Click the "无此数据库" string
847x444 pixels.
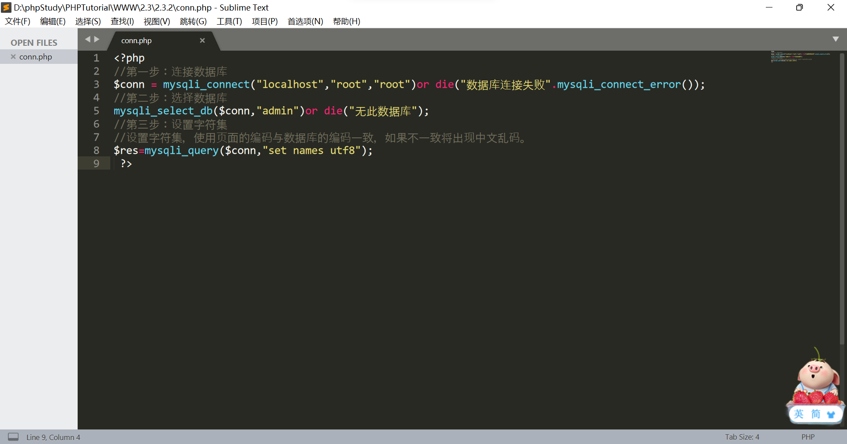click(x=383, y=111)
